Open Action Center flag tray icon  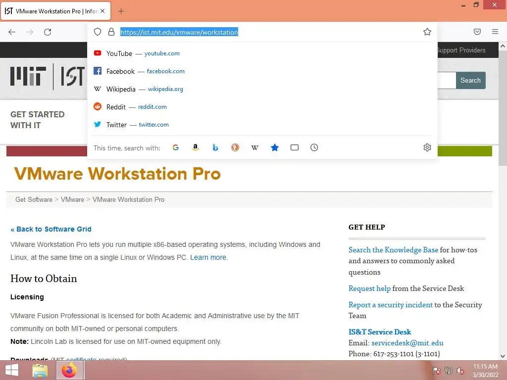(436, 371)
